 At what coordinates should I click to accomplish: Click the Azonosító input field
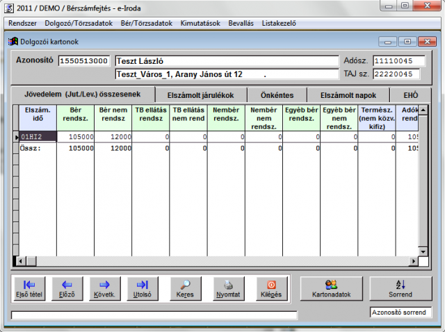click(x=83, y=61)
